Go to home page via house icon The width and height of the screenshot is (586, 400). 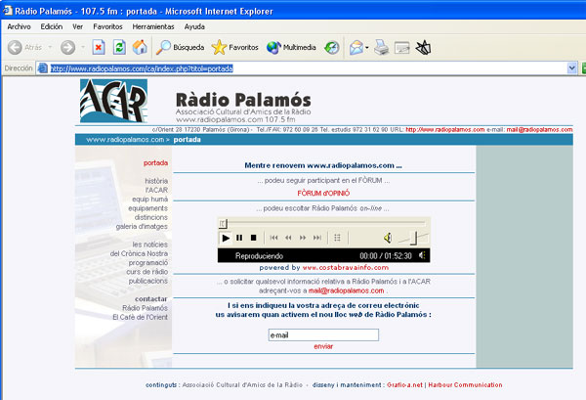pos(140,47)
